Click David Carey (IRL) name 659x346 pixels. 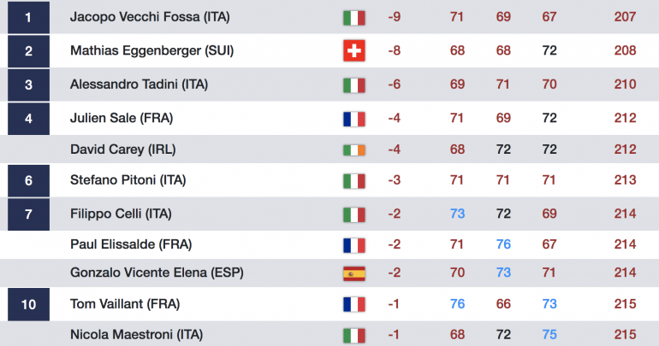[x=122, y=150]
